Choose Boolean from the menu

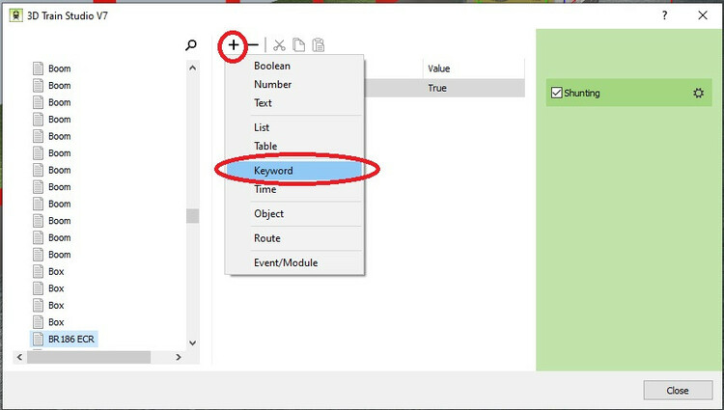[294, 66]
